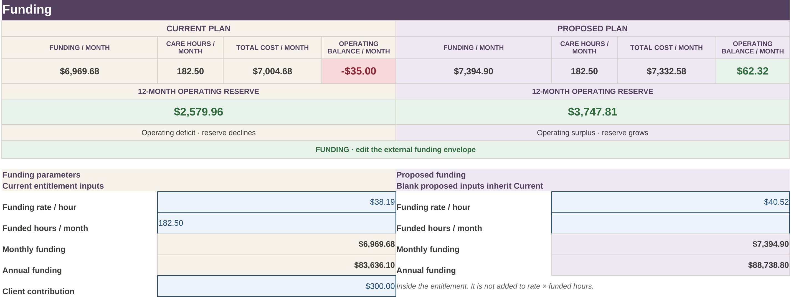This screenshot has width=791, height=298.
Task: Click the current operating balance -$35.00
Action: (x=358, y=71)
